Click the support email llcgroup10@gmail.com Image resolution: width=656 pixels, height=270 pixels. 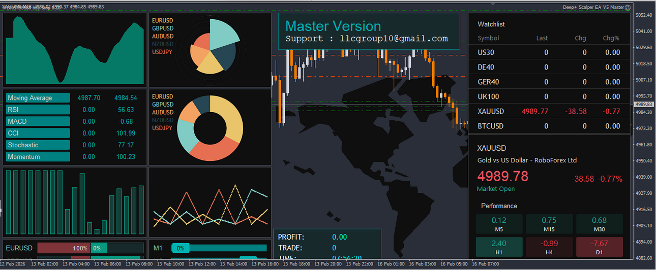pyautogui.click(x=394, y=39)
